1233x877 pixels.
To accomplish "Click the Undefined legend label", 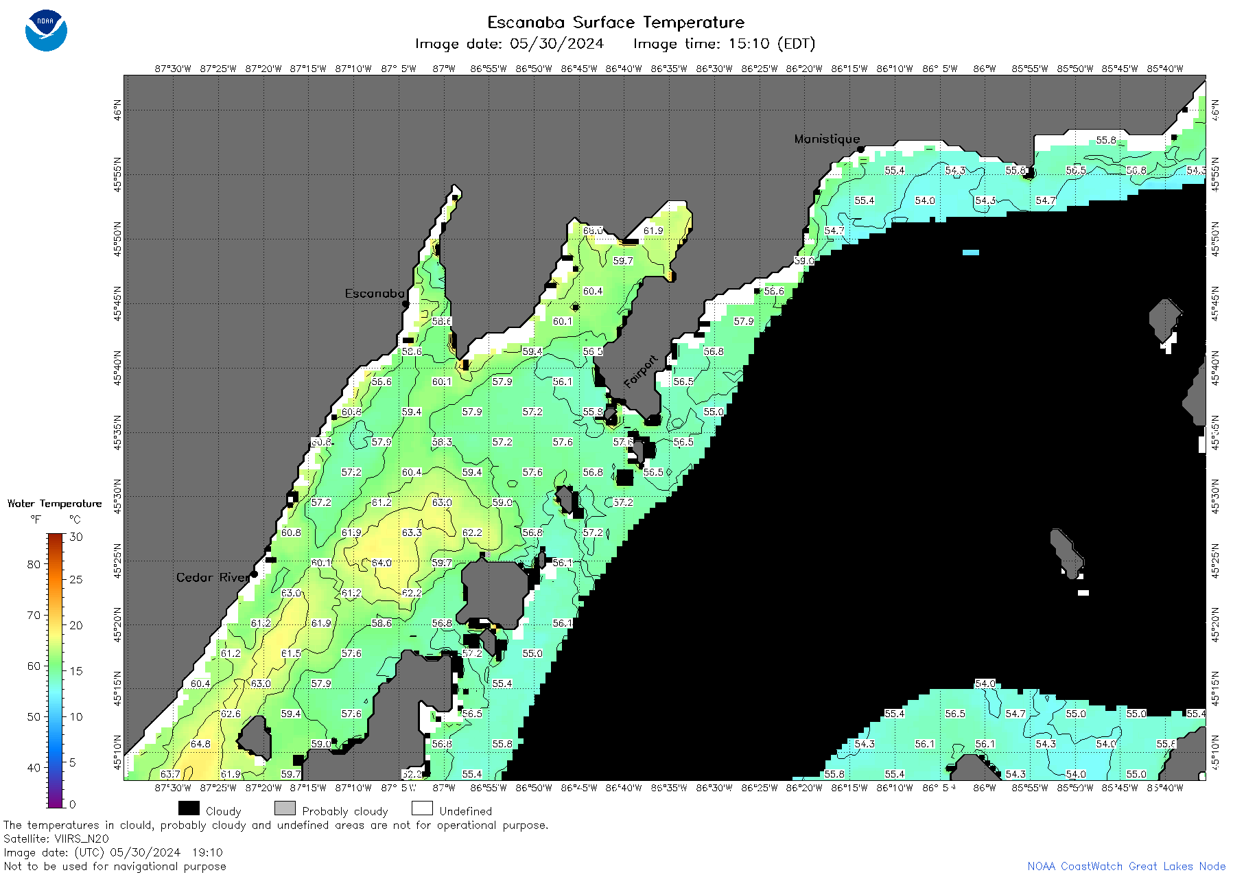I will tap(465, 811).
